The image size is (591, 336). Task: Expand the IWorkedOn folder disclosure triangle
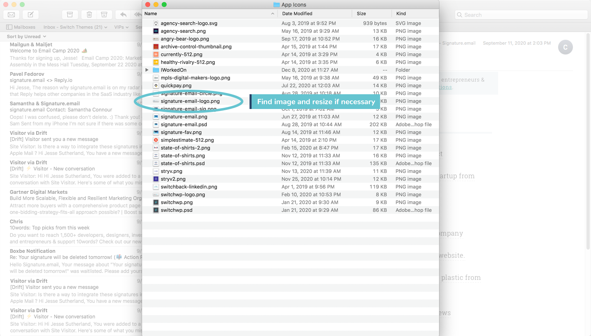pos(147,70)
